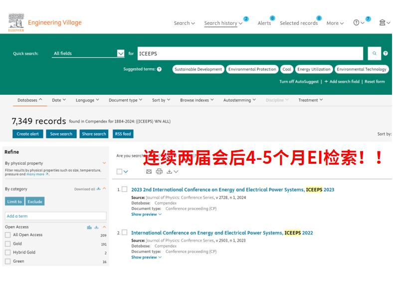Expand the Date filter dropdown

(x=59, y=100)
